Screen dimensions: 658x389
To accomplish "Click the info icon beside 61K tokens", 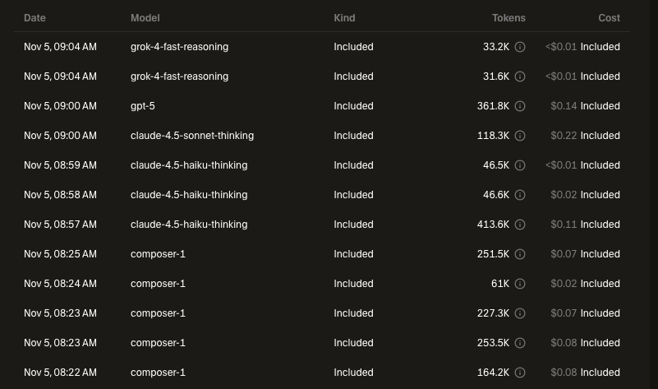I will pos(520,284).
